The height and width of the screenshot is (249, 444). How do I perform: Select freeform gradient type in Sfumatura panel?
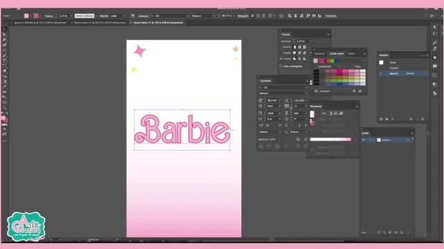tap(341, 113)
